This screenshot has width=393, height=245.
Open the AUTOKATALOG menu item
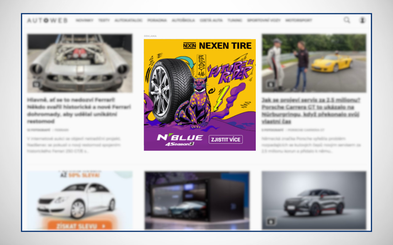click(128, 21)
